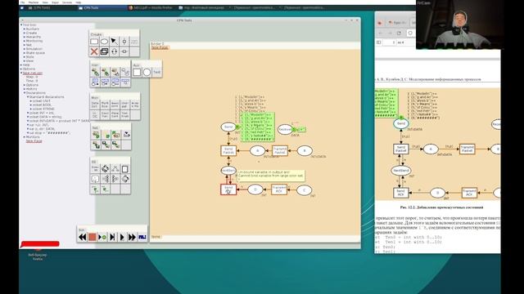Image resolution: width=524 pixels, height=294 pixels.
Task: Switch to the New Page tab in binder
Action: (x=160, y=47)
